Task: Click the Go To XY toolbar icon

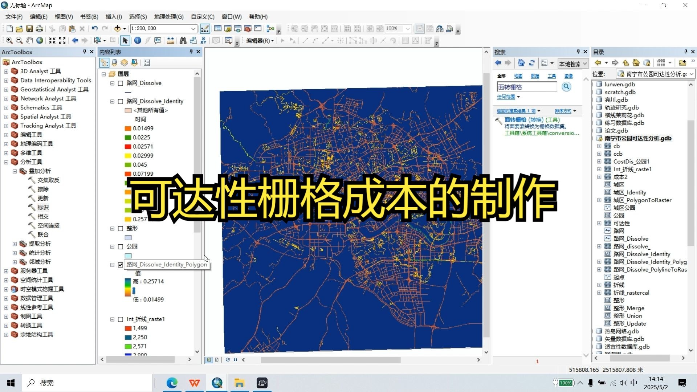Action: (203, 40)
